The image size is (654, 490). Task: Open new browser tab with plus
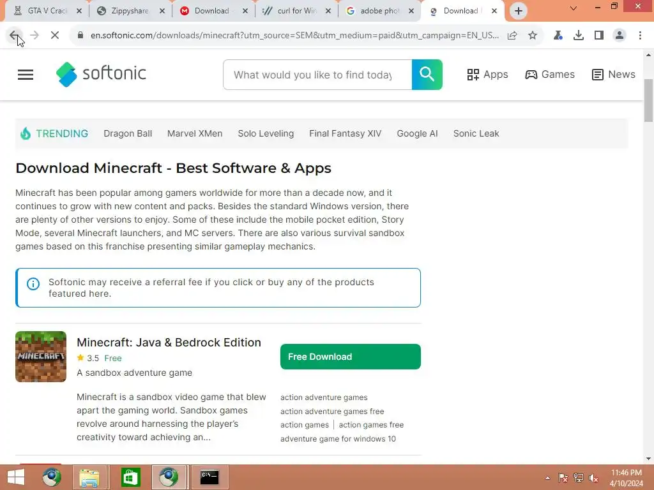tap(519, 11)
